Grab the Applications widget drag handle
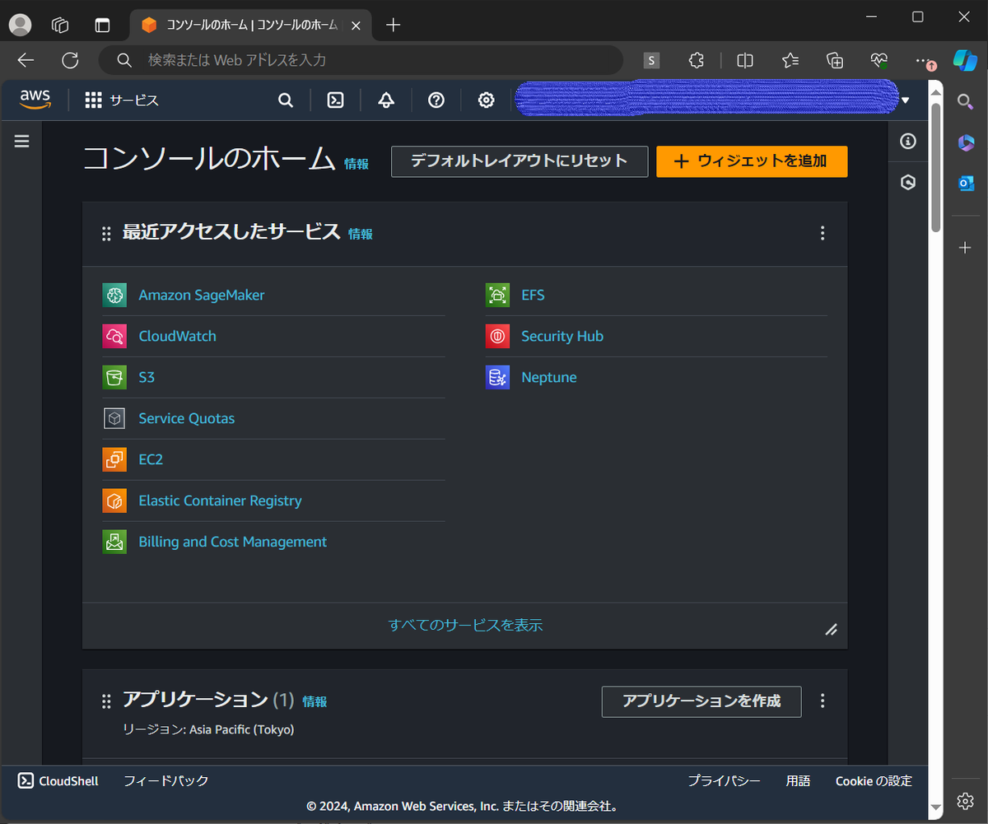 tap(106, 701)
